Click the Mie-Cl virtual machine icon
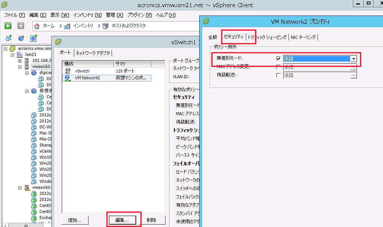 tap(34, 139)
